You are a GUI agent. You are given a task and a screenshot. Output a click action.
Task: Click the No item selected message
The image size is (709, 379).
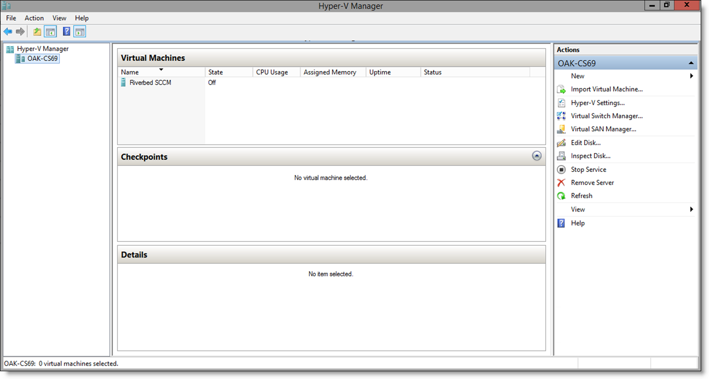tap(331, 274)
